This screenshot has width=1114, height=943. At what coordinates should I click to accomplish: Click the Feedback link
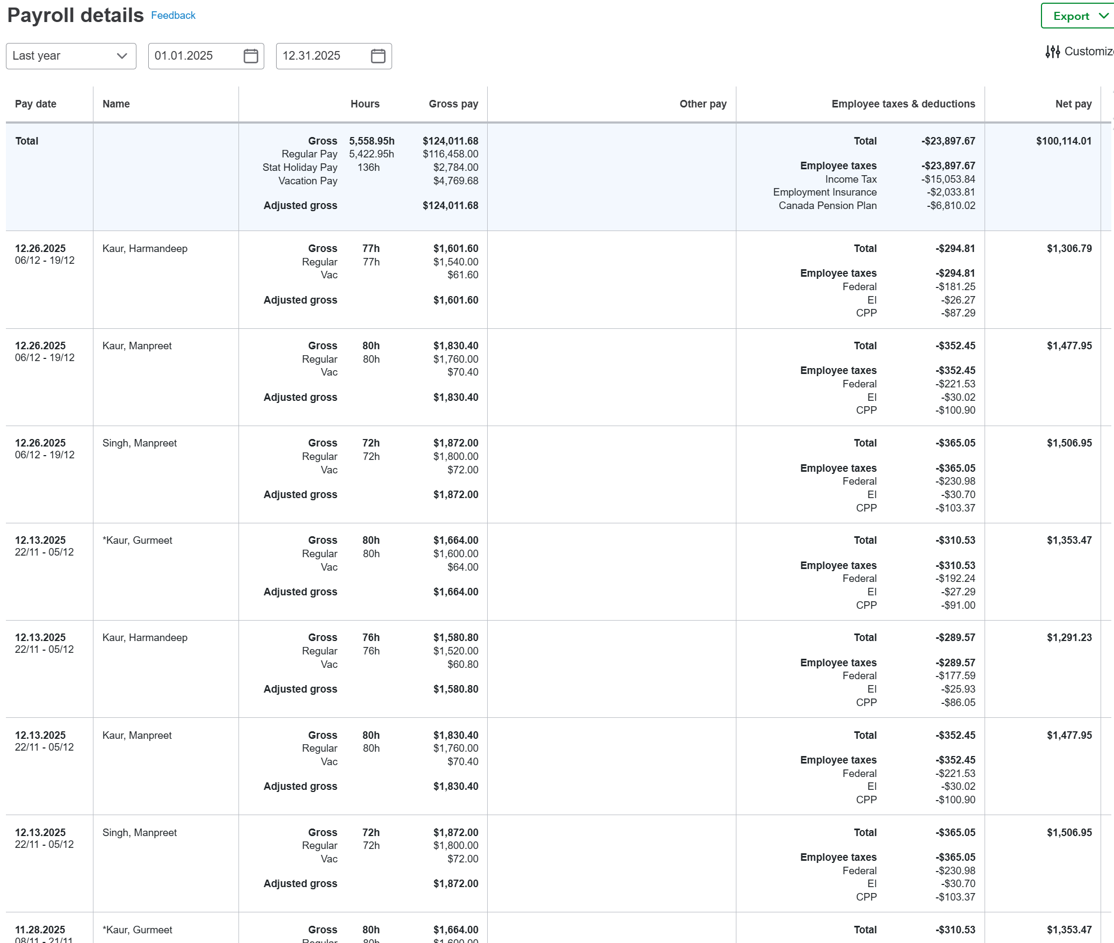[x=173, y=16]
